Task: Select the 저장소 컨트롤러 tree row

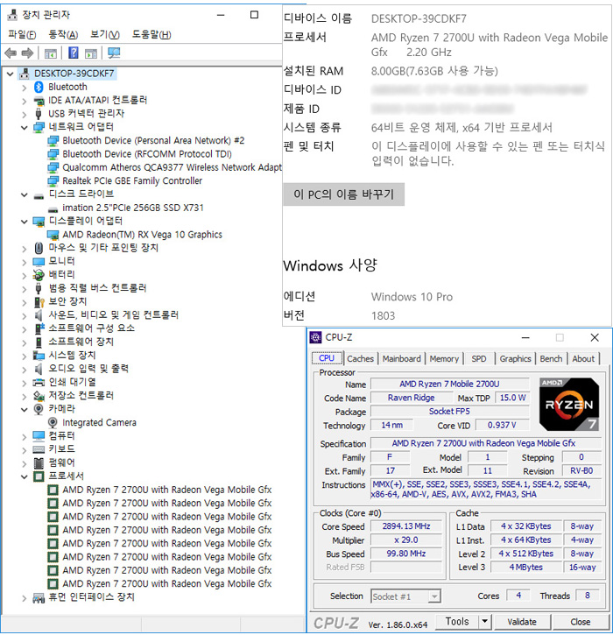Action: (81, 396)
